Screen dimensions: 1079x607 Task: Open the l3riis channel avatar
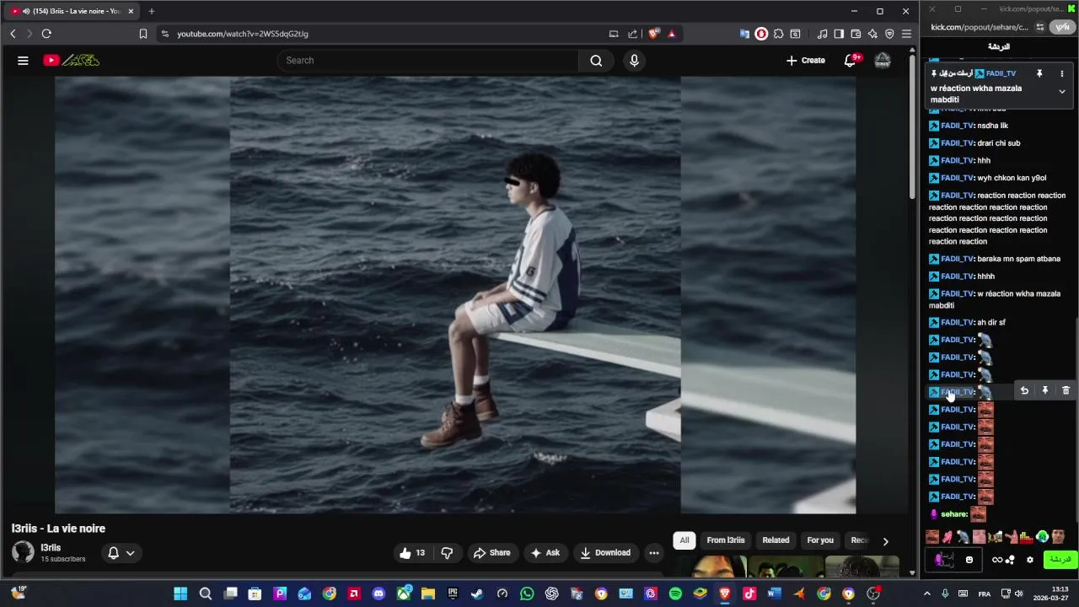pyautogui.click(x=23, y=552)
